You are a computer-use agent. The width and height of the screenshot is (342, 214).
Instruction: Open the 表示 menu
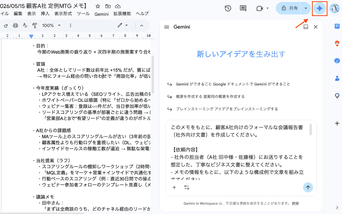pos(31,13)
